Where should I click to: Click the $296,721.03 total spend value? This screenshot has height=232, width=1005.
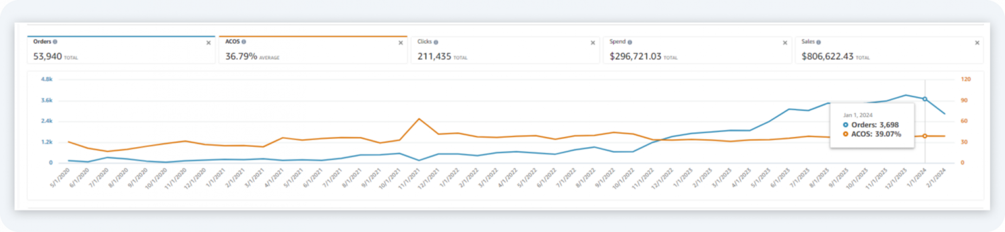point(635,56)
